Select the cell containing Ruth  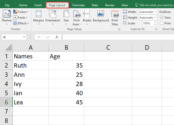[x=31, y=65]
